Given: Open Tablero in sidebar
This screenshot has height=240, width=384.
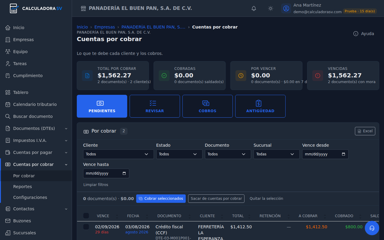Looking at the screenshot, I should (36, 92).
